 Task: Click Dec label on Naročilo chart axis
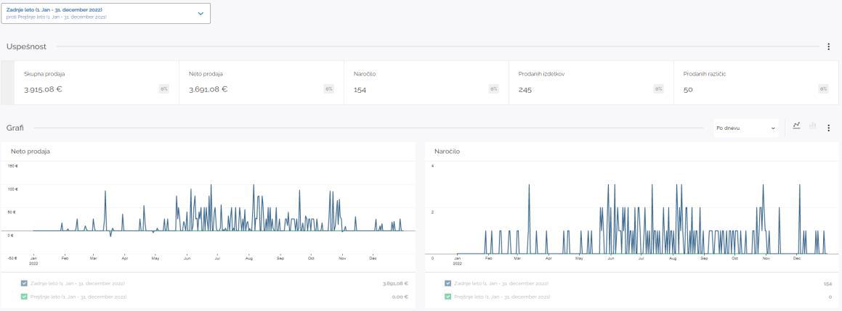coord(797,259)
